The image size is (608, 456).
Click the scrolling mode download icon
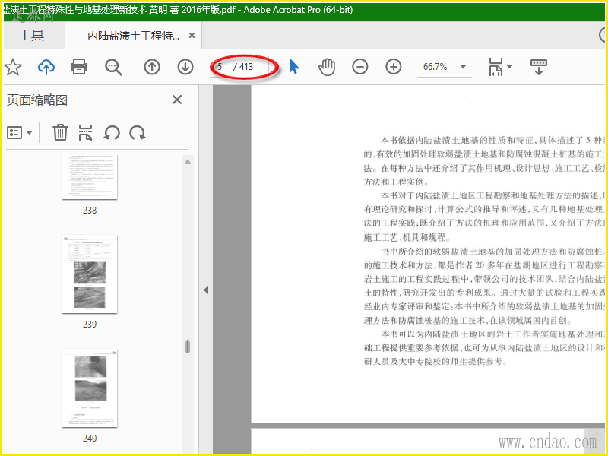[x=539, y=67]
